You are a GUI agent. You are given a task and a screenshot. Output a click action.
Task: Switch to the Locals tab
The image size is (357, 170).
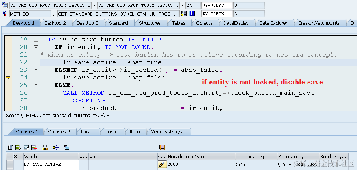pyautogui.click(x=87, y=132)
